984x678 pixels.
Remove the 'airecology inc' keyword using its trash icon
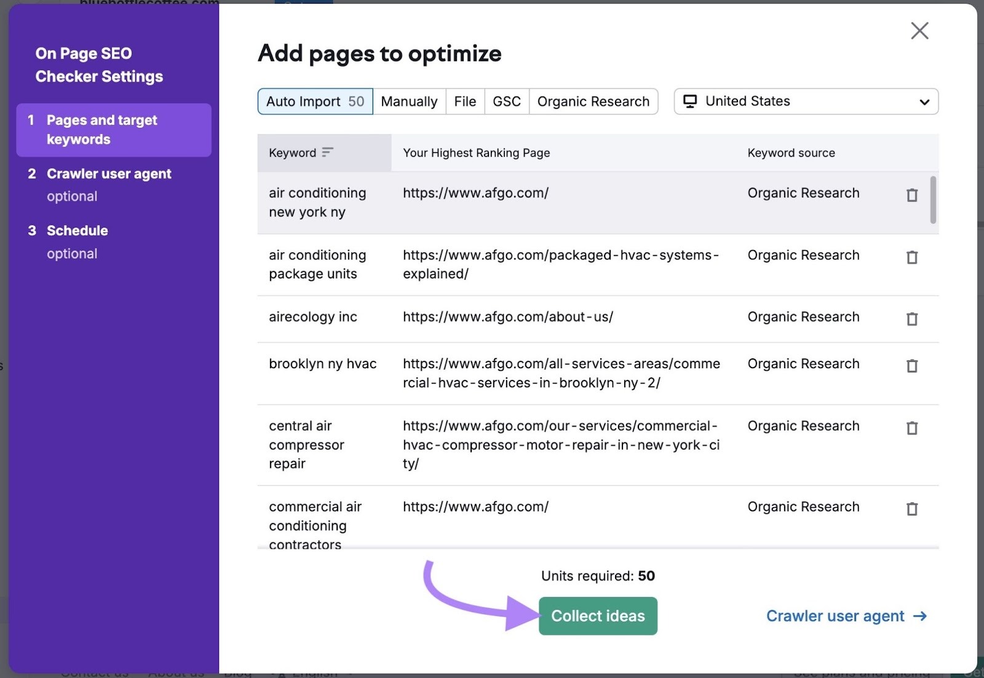[x=911, y=319]
